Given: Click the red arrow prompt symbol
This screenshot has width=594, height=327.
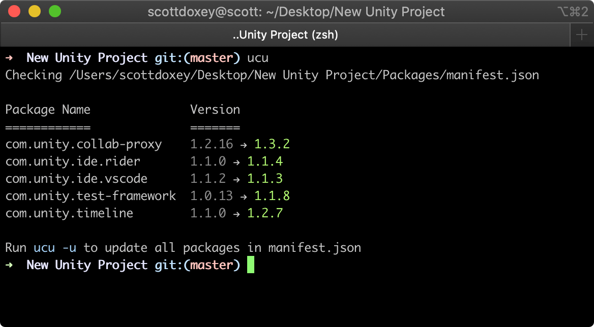Looking at the screenshot, I should [8, 57].
